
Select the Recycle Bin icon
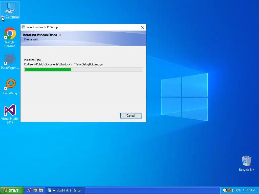pyautogui.click(x=246, y=163)
